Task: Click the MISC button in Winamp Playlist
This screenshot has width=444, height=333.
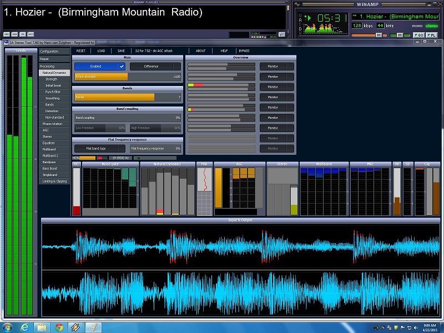Action: (x=31, y=34)
